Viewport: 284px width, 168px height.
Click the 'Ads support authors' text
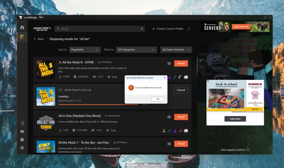point(233,150)
